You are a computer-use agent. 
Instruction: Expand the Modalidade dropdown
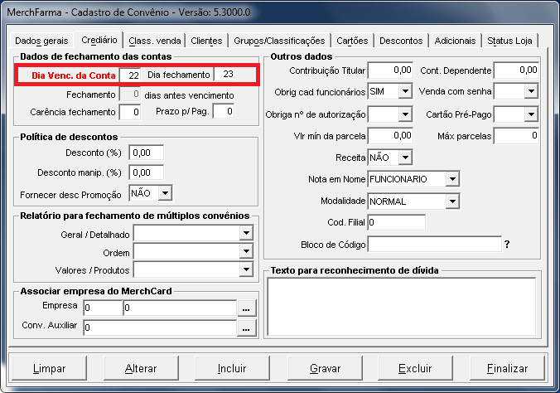click(x=451, y=201)
